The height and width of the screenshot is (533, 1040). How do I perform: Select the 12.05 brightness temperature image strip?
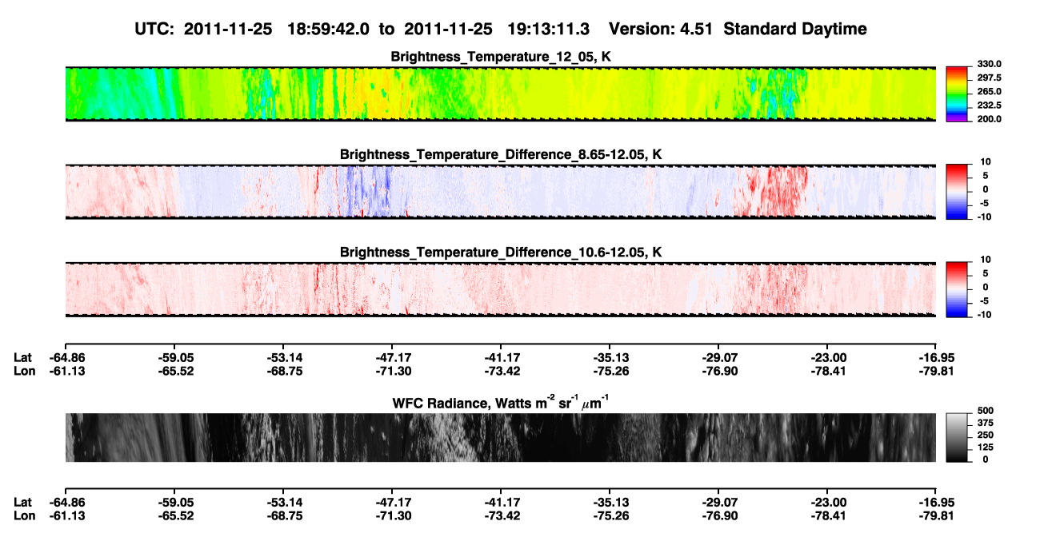point(501,94)
